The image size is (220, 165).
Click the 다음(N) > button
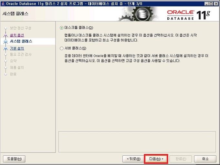pyautogui.click(x=156, y=159)
